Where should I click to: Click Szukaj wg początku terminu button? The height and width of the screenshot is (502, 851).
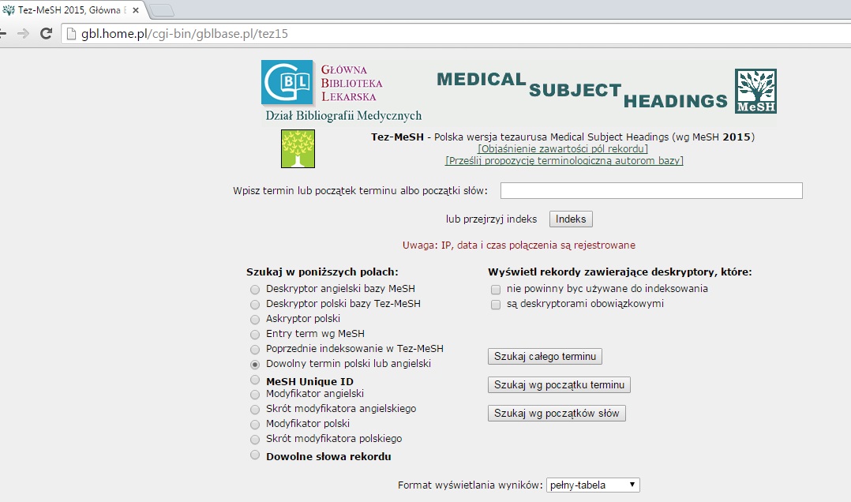pyautogui.click(x=559, y=384)
